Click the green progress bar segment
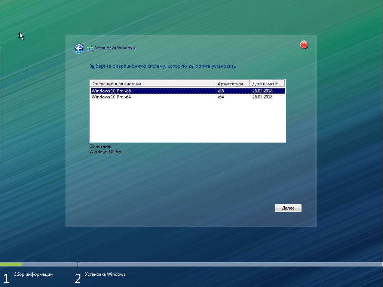Image resolution: width=383 pixels, height=287 pixels. [11, 264]
